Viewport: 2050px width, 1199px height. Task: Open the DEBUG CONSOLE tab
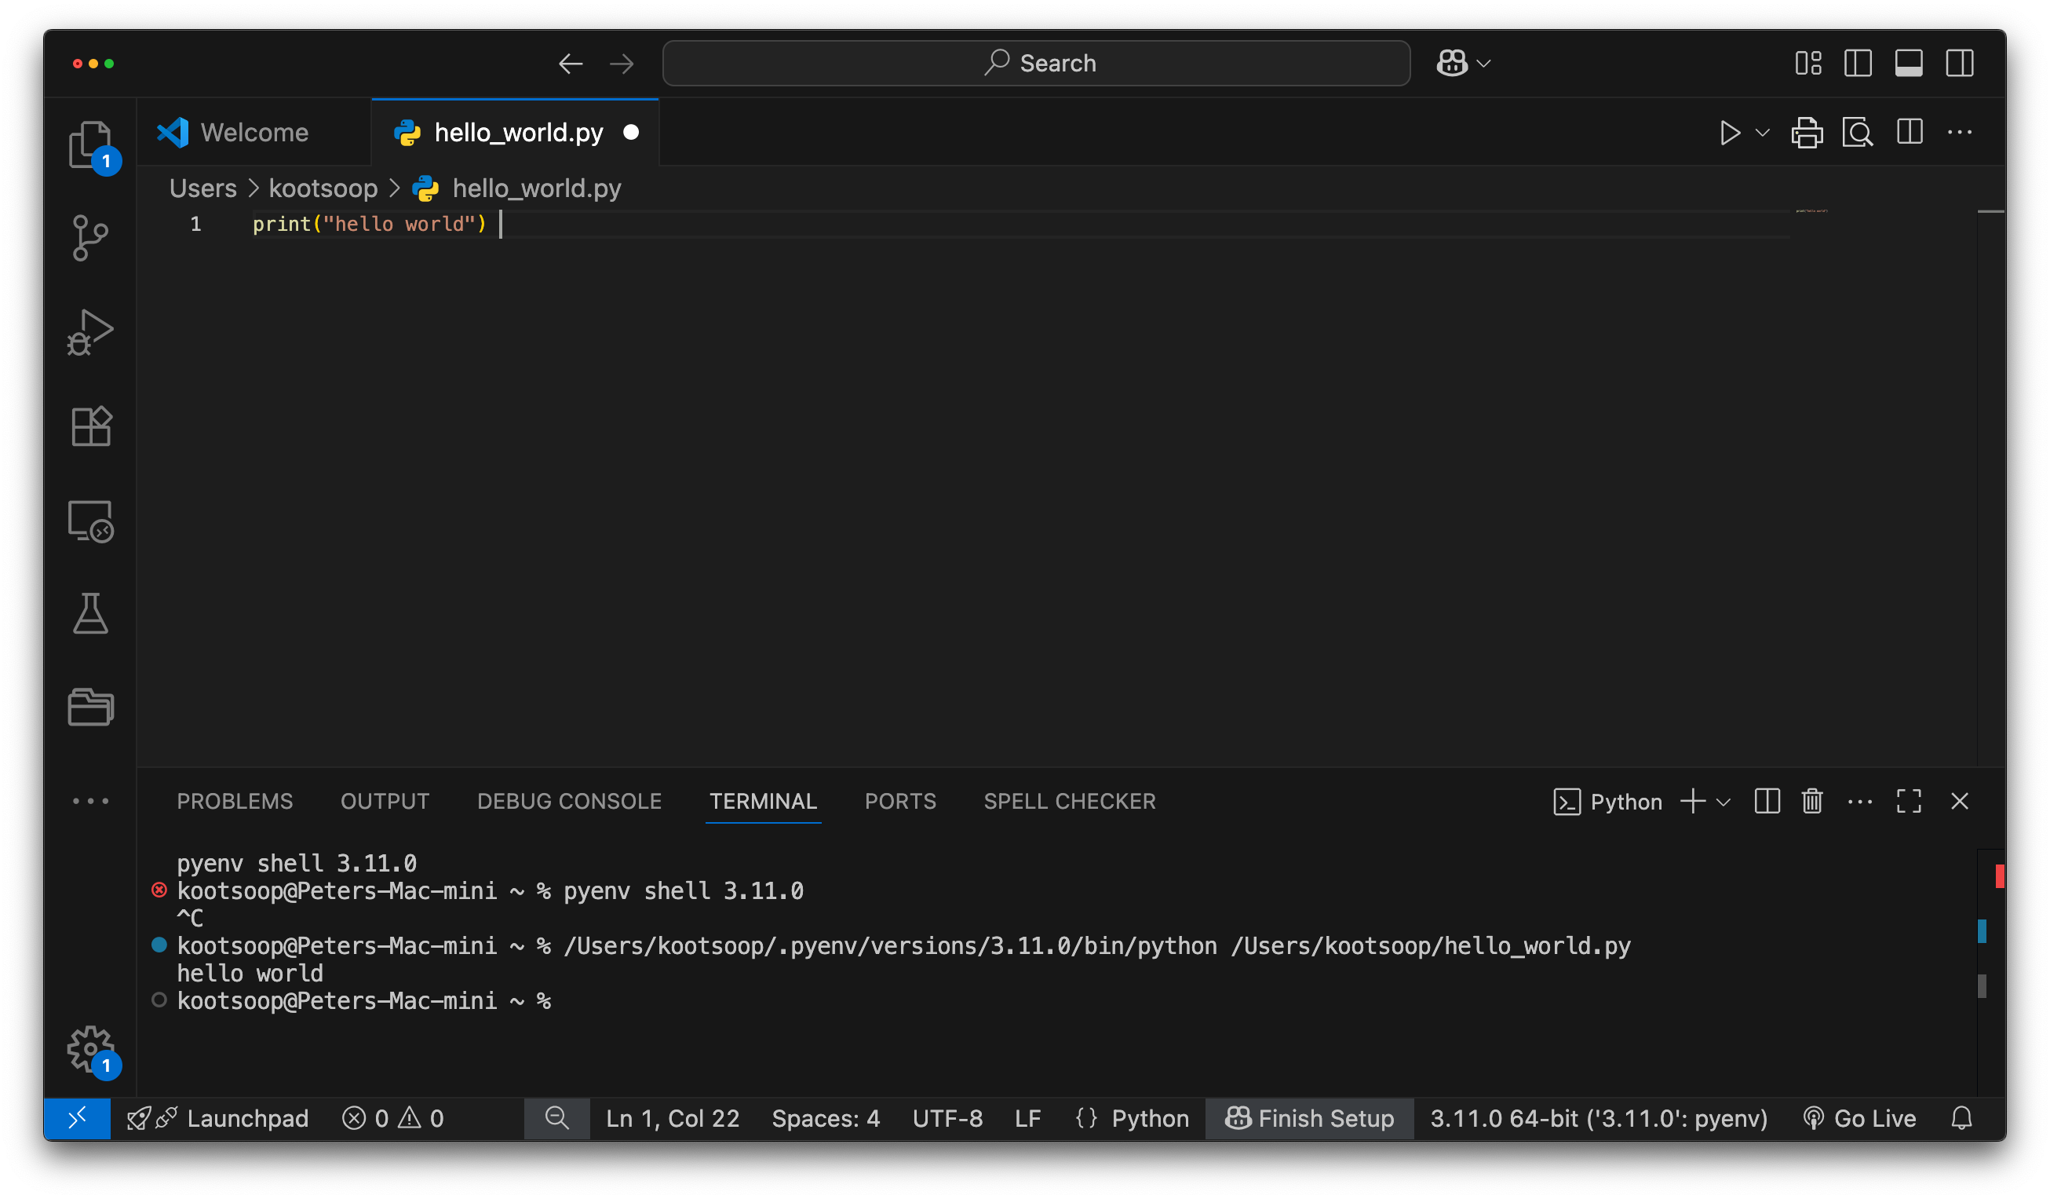[x=570, y=802]
